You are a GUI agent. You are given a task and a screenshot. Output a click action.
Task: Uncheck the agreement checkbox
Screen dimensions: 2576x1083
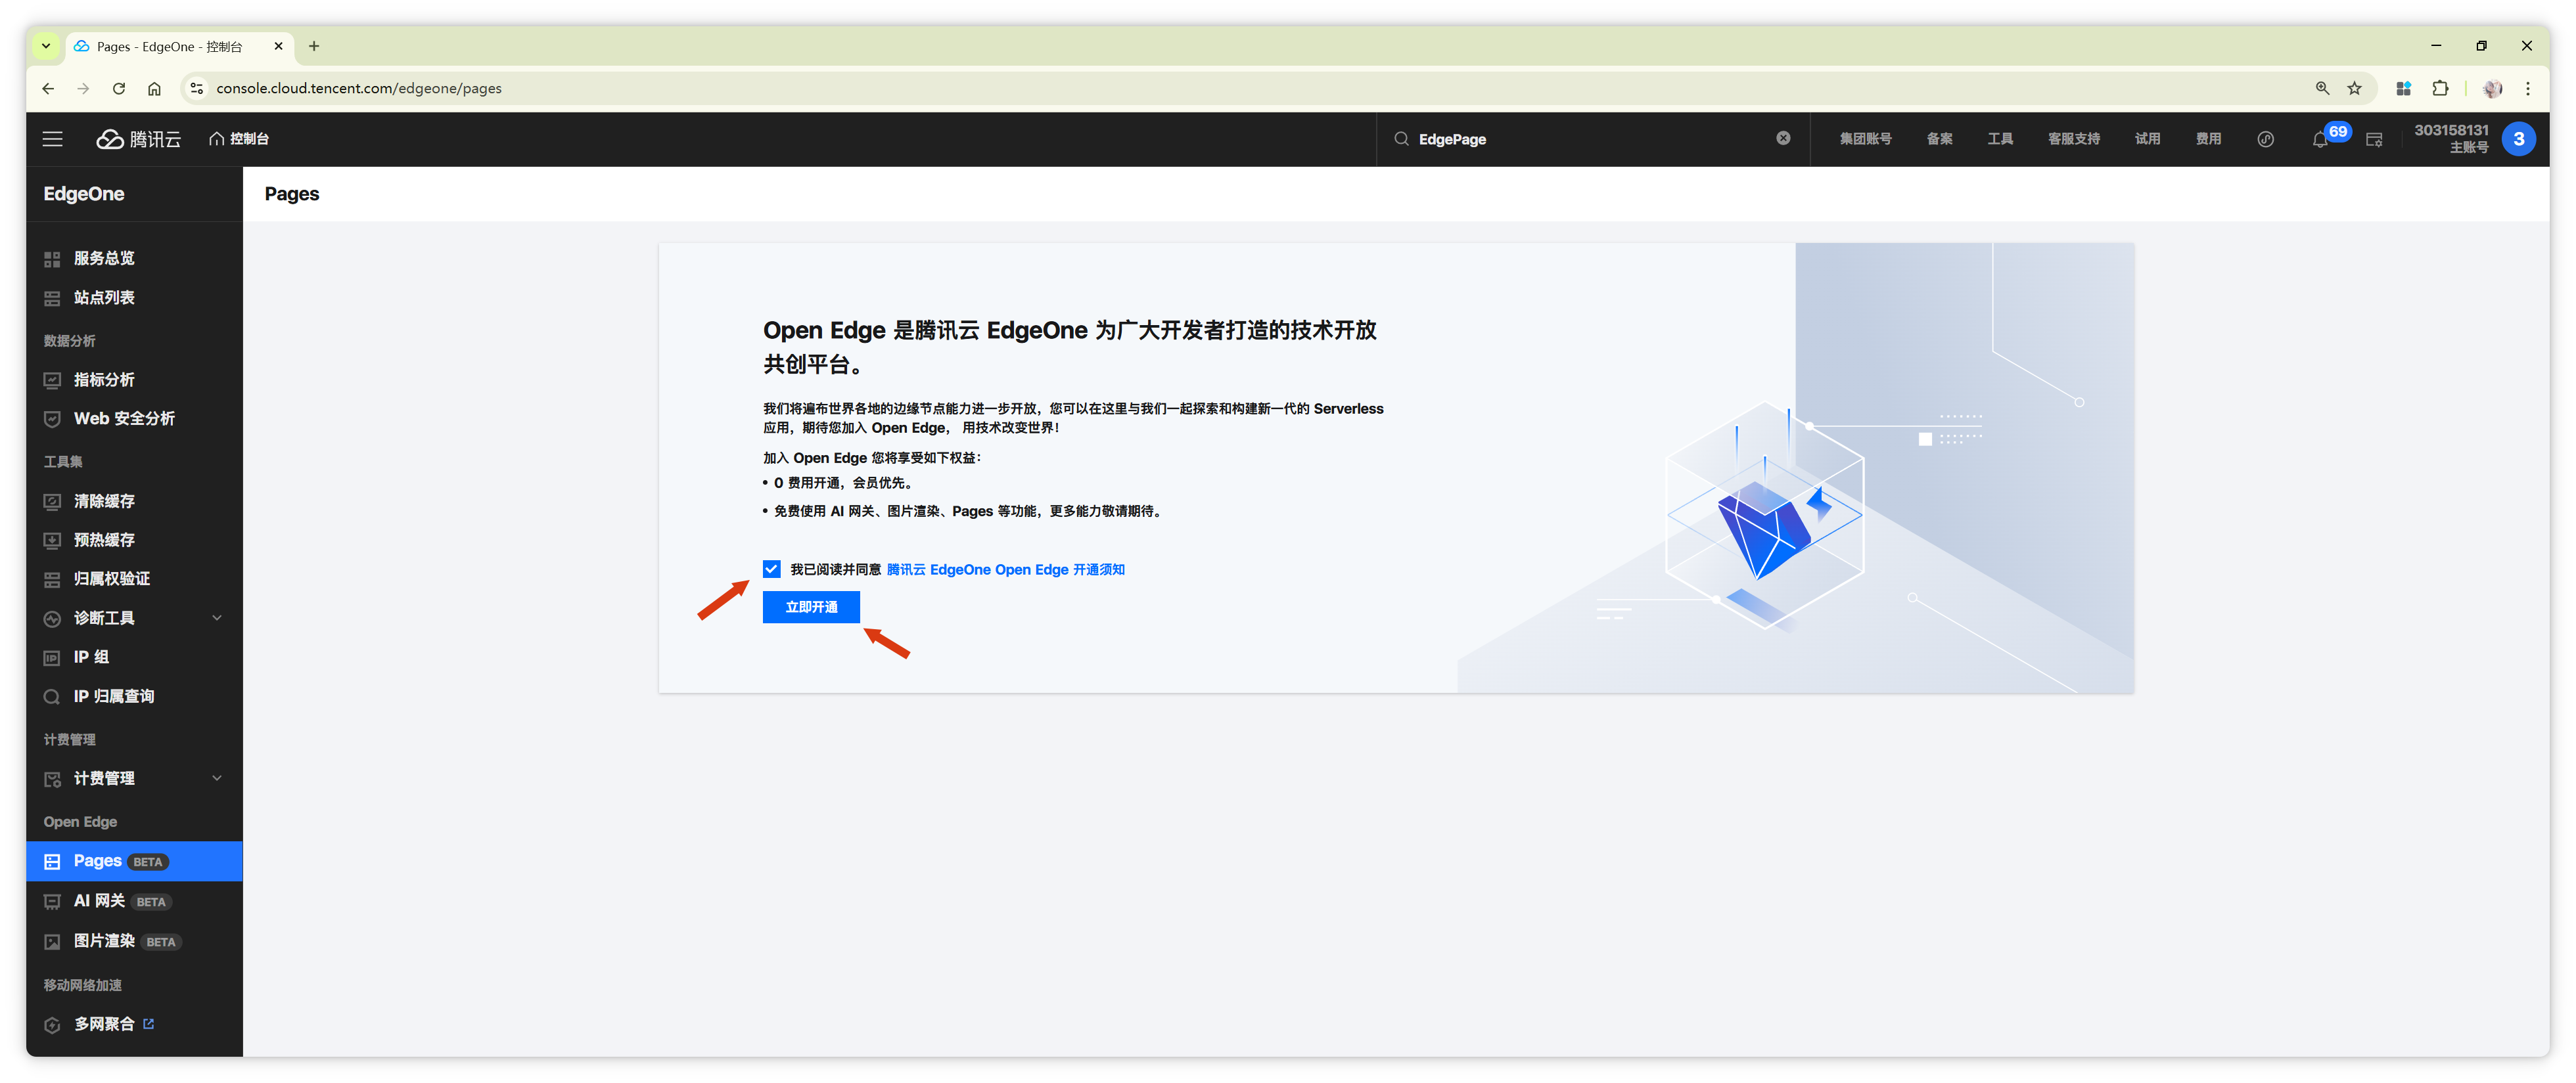[771, 569]
